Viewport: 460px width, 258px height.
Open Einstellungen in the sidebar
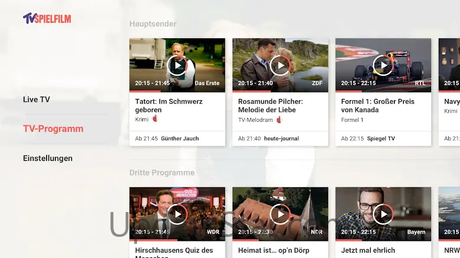[x=47, y=158]
